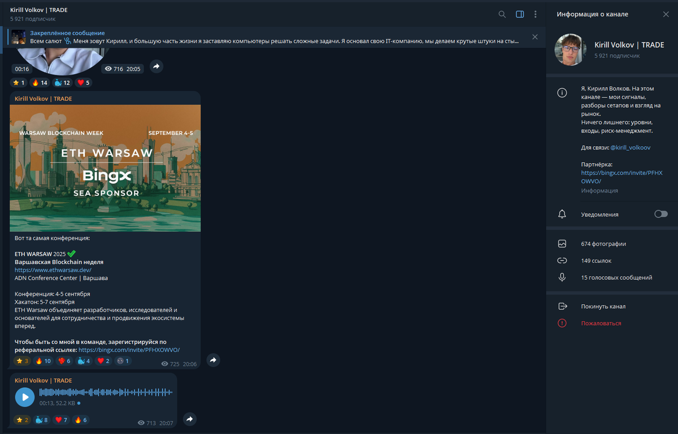Click the info circle icon
Screen dimensions: 678x434
pos(562,93)
